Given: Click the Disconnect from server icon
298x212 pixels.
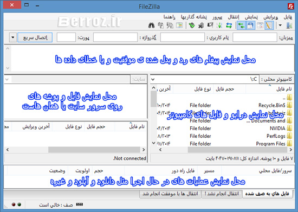Looking at the screenshot, I should tap(201, 25).
